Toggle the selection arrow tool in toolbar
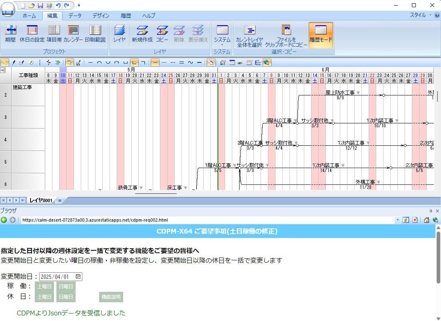 tap(5, 63)
